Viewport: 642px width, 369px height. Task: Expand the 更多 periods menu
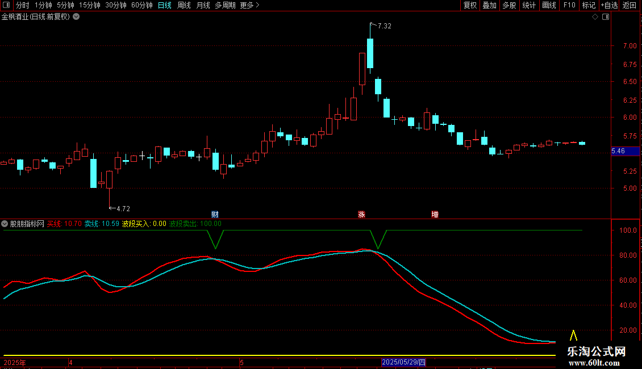250,5
